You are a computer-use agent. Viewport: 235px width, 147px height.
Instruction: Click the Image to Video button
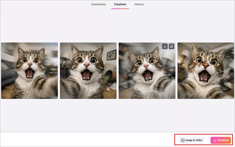[x=191, y=140]
